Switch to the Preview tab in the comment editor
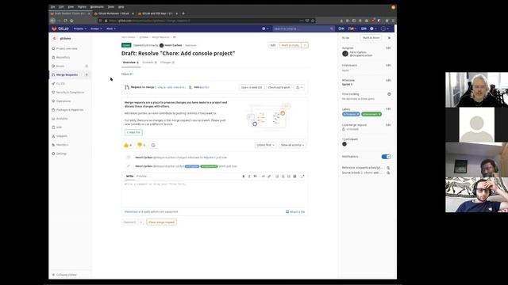 tap(141, 176)
